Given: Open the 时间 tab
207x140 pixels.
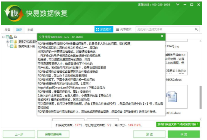Looking at the screenshot, I should coord(30,30).
